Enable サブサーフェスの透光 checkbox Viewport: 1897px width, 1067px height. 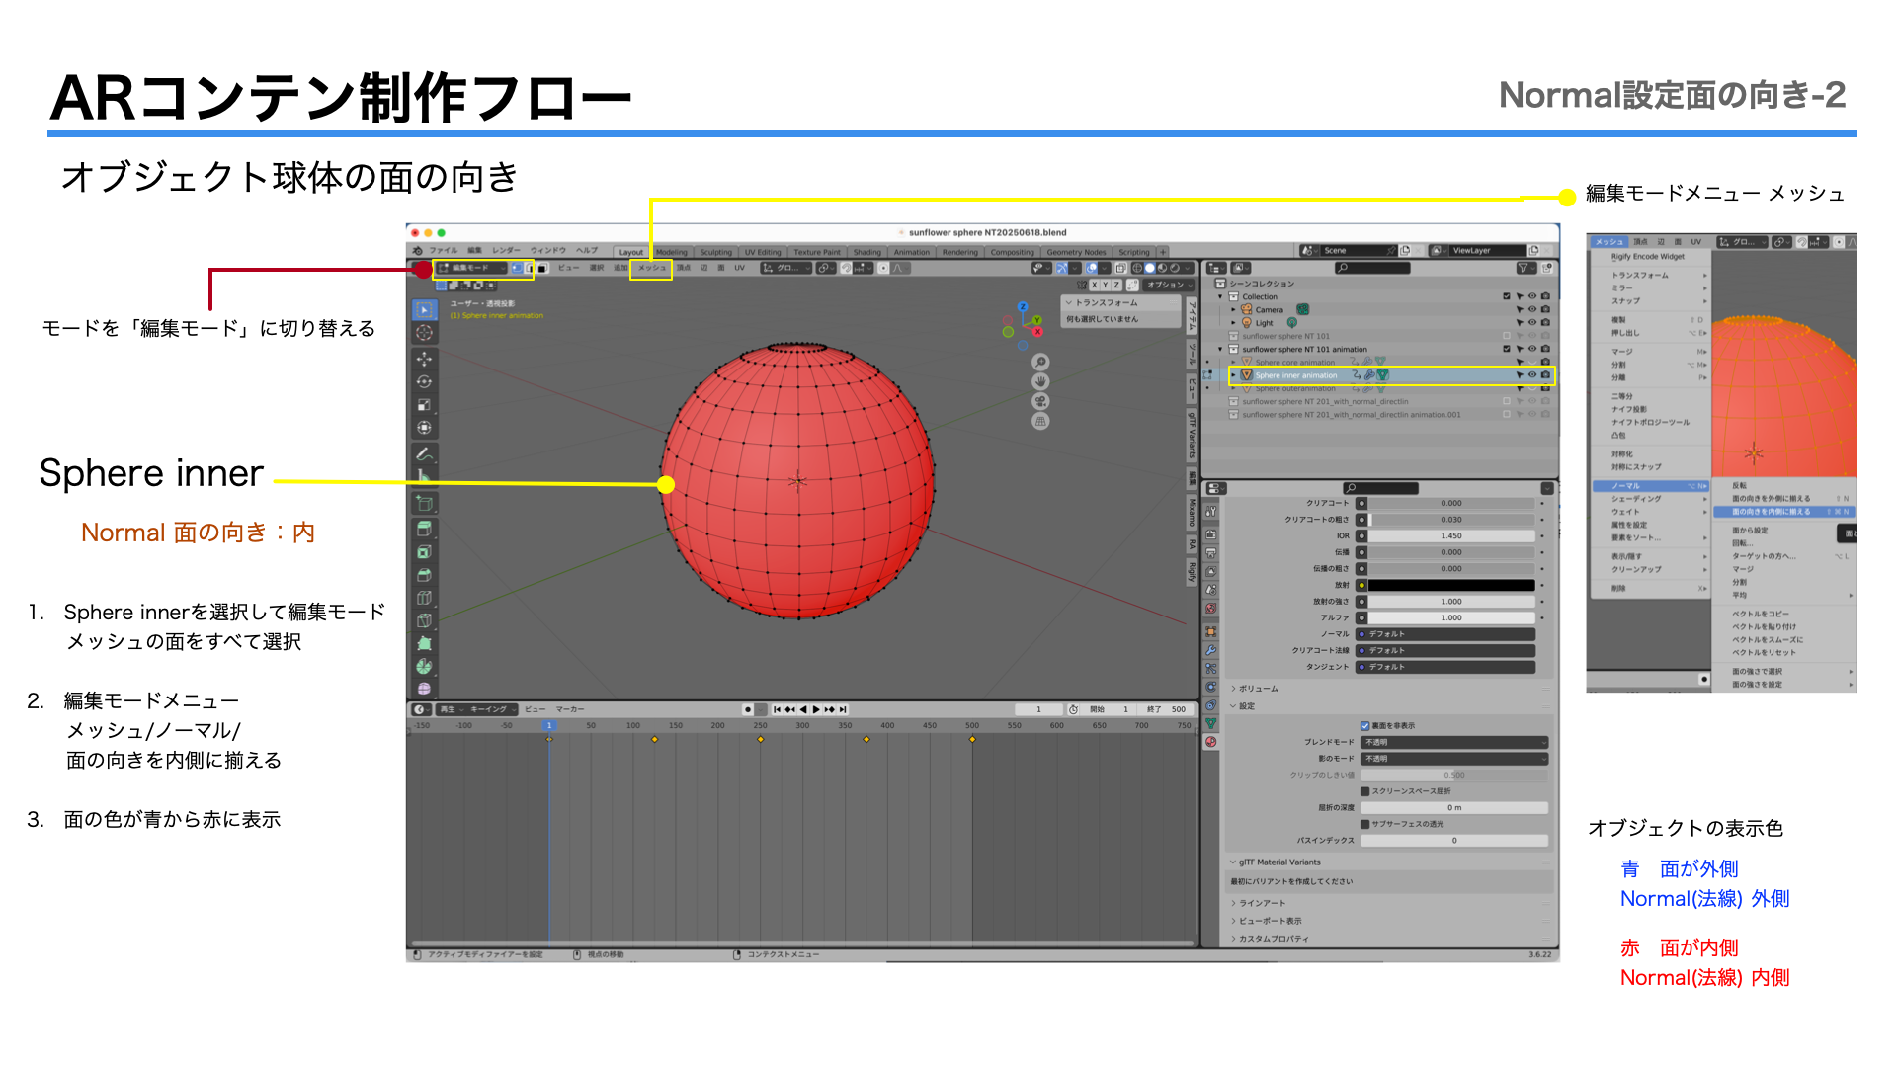coord(1365,824)
